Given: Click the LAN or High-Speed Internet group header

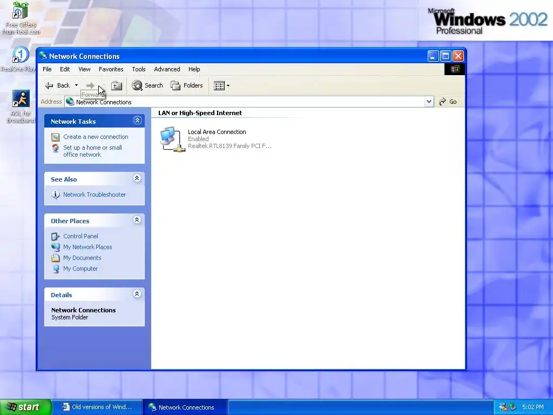Looking at the screenshot, I should [x=200, y=113].
